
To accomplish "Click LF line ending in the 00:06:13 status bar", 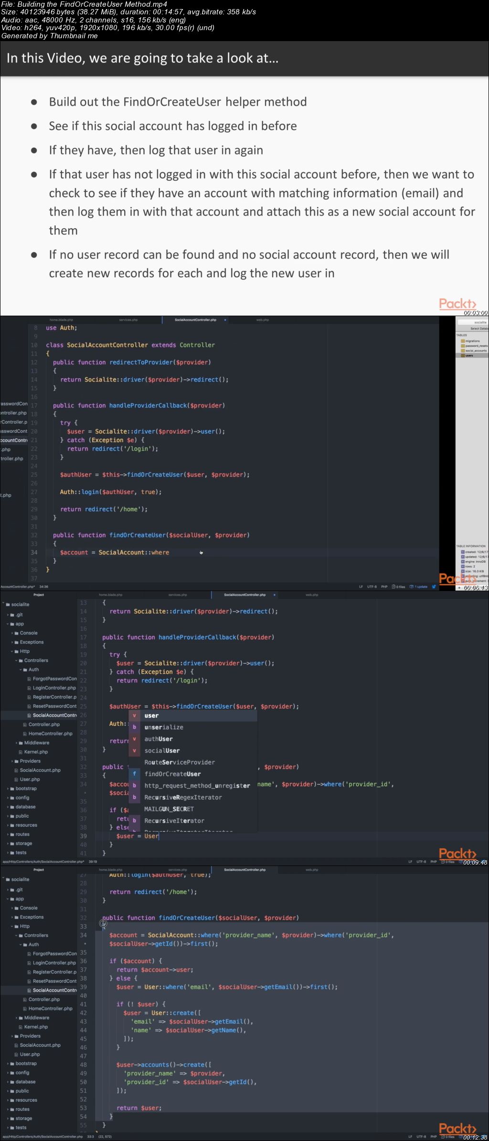I will (361, 586).
